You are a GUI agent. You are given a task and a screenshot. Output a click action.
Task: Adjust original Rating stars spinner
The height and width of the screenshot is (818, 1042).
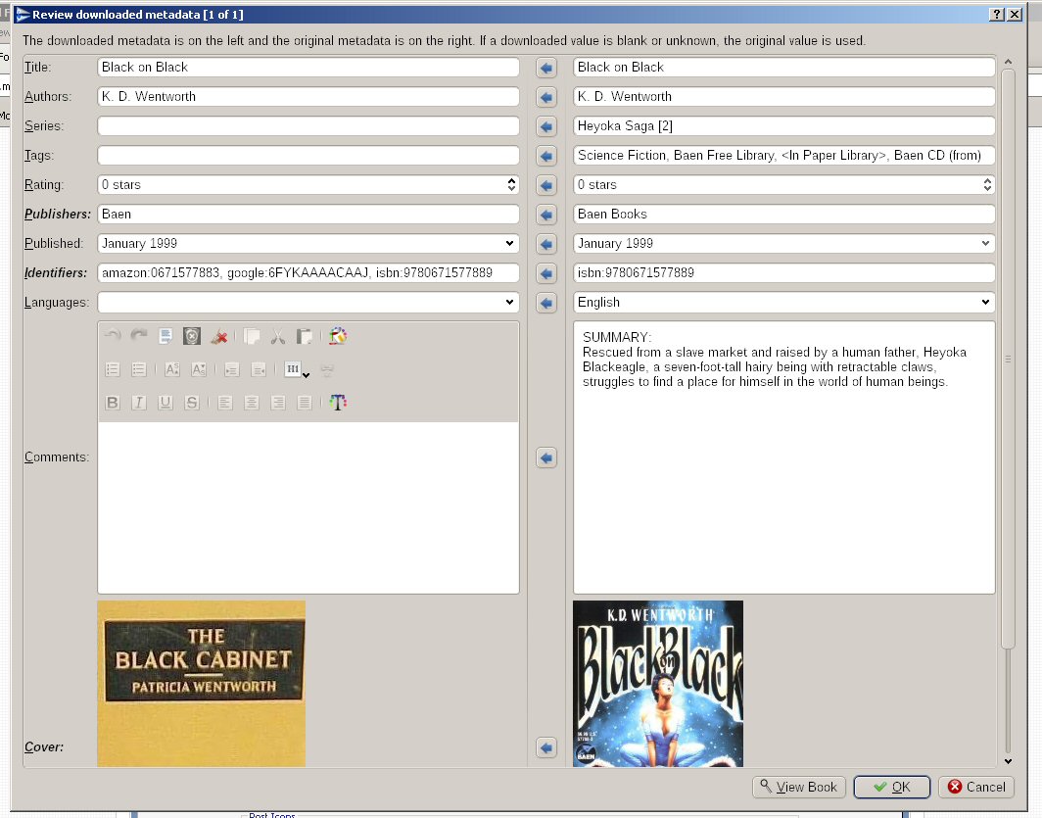coord(987,185)
